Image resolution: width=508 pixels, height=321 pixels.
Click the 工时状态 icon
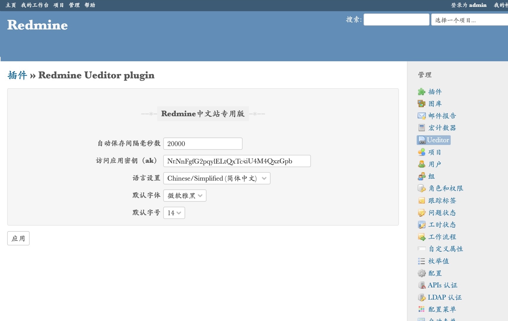click(x=421, y=225)
